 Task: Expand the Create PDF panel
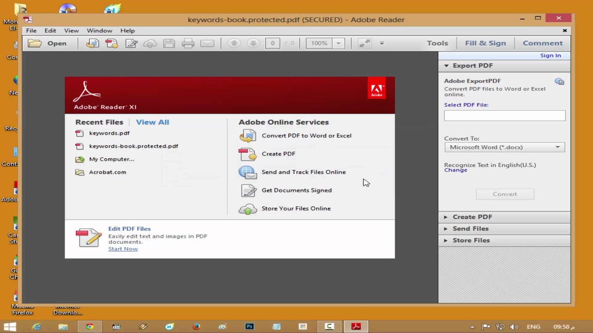pos(446,217)
